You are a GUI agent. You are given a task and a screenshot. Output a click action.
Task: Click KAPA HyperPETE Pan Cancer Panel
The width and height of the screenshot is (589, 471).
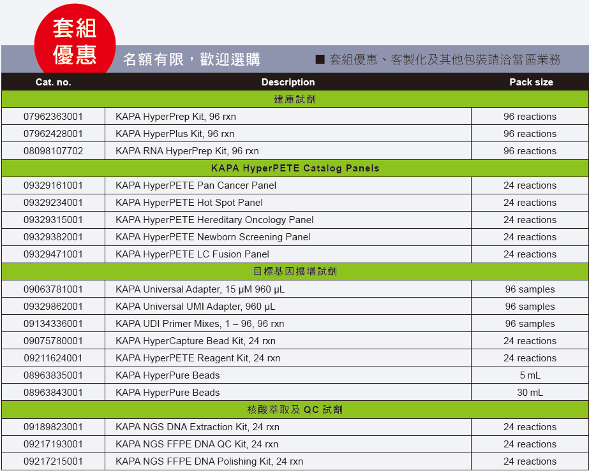click(x=196, y=185)
